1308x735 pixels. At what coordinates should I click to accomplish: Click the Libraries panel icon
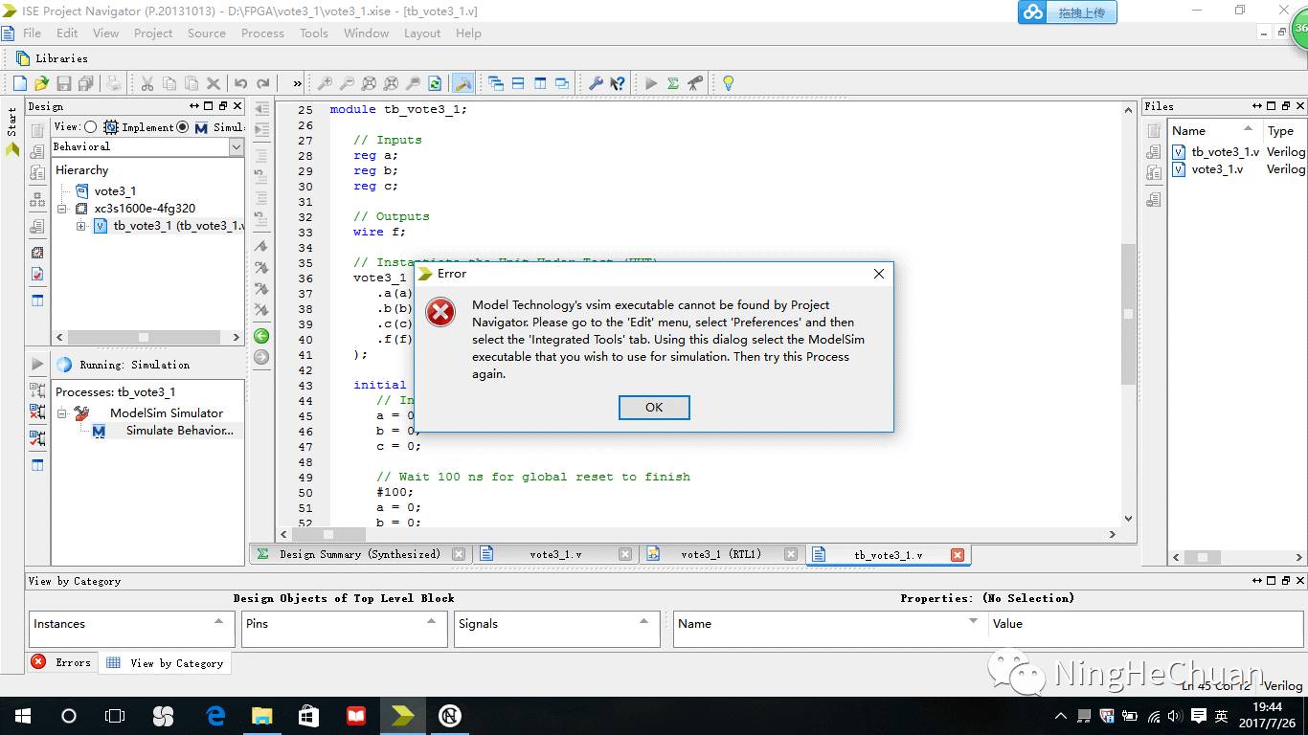coord(23,58)
